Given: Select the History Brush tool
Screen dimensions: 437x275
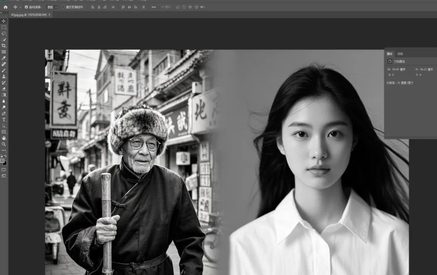Looking at the screenshot, I should (x=4, y=82).
